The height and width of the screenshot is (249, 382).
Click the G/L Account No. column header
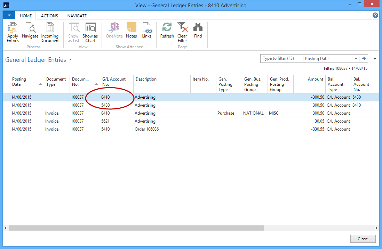(117, 84)
